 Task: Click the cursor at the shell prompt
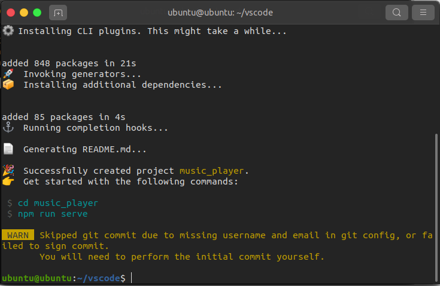[x=131, y=278]
